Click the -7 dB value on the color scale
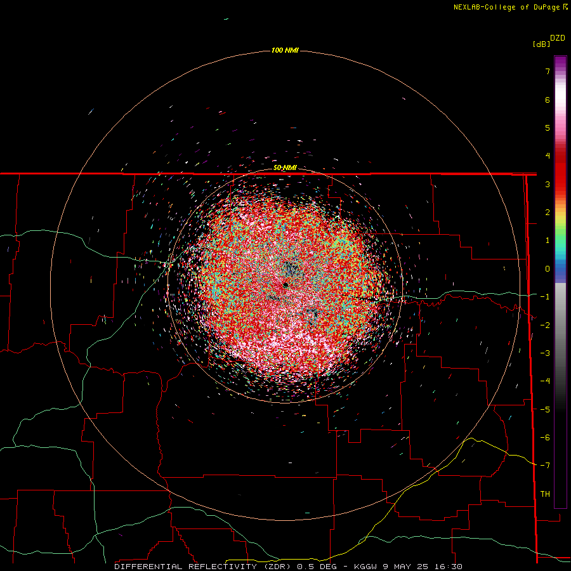The width and height of the screenshot is (571, 571). tap(545, 466)
